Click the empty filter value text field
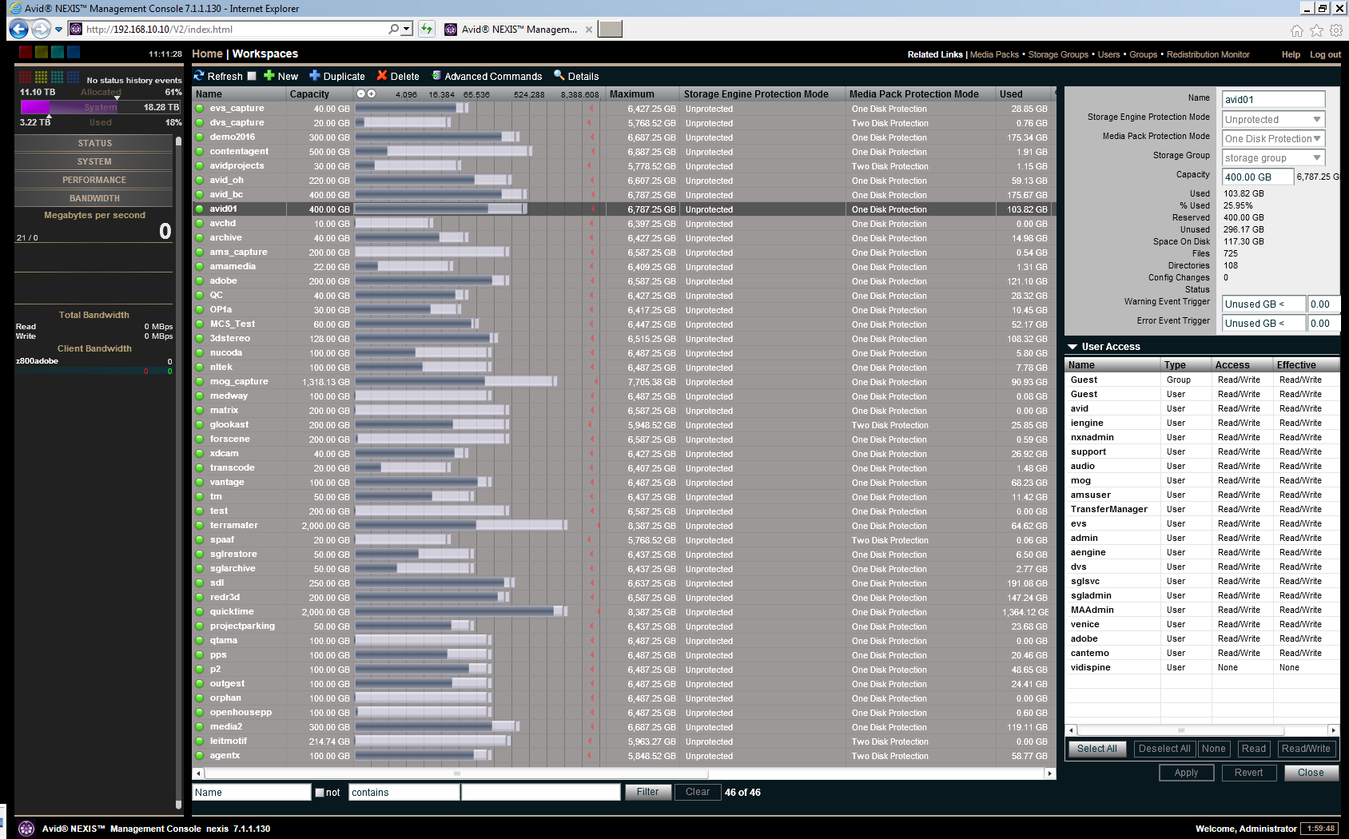Image resolution: width=1349 pixels, height=839 pixels. coord(541,792)
